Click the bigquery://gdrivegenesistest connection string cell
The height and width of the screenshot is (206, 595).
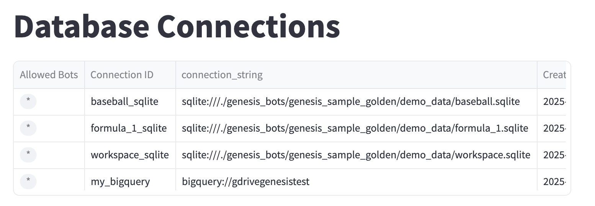(245, 182)
